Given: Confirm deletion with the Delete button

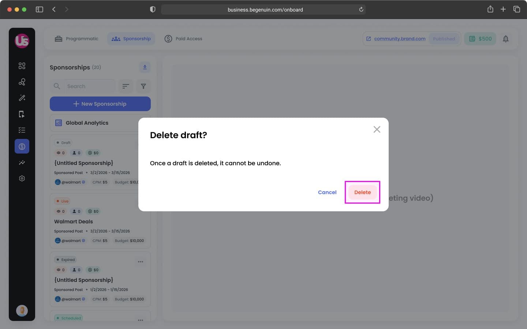Looking at the screenshot, I should coord(362,192).
